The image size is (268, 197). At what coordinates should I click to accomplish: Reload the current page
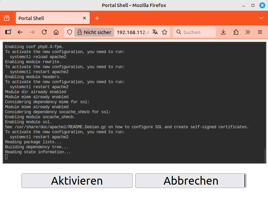coord(44,32)
